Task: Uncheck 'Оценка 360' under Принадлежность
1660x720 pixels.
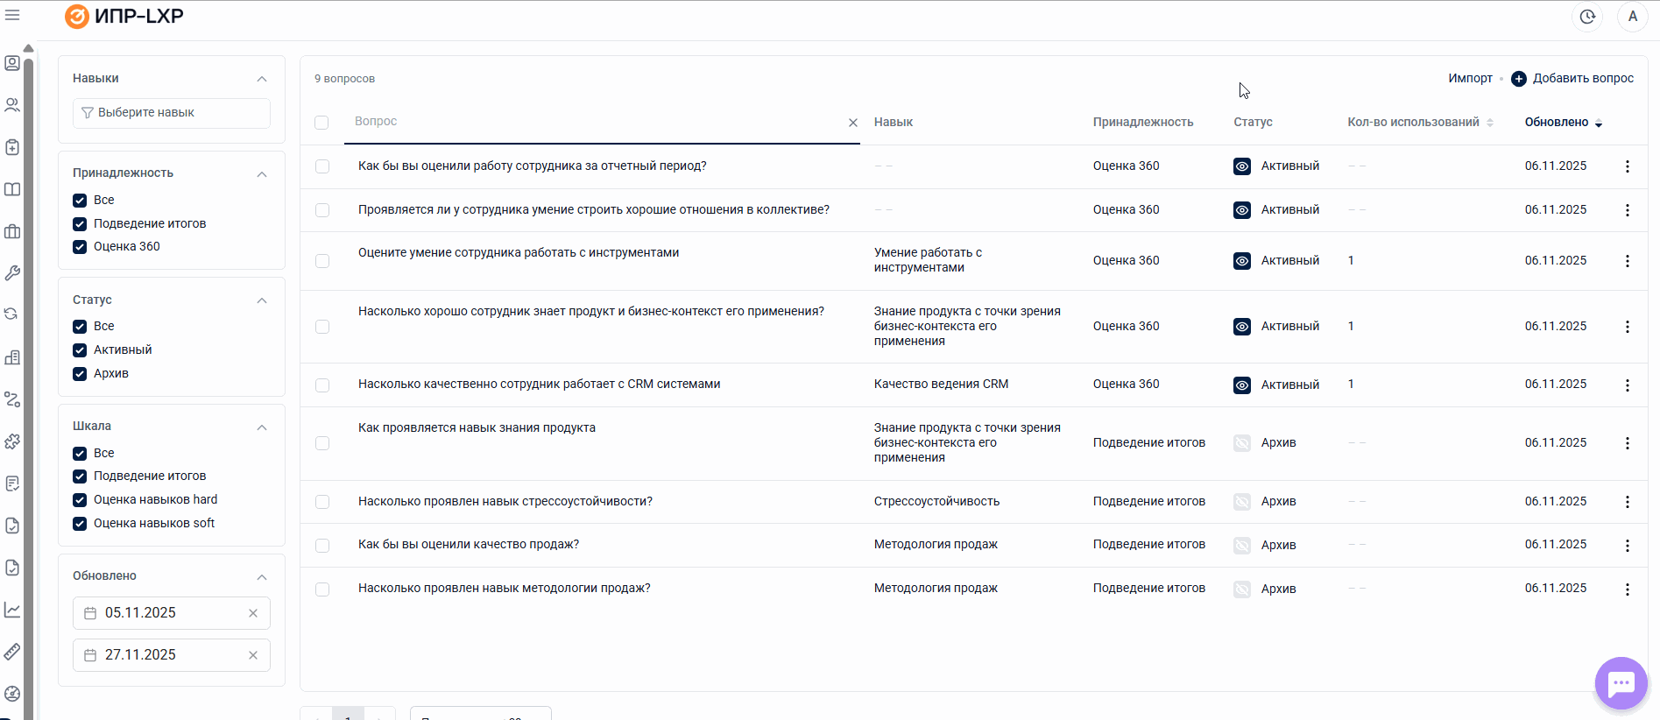Action: (x=80, y=247)
